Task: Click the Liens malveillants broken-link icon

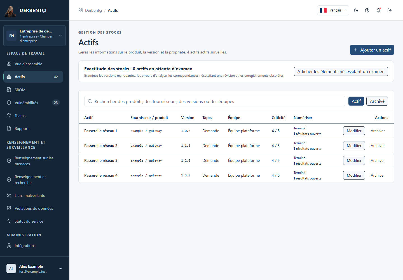Action: (x=9, y=195)
